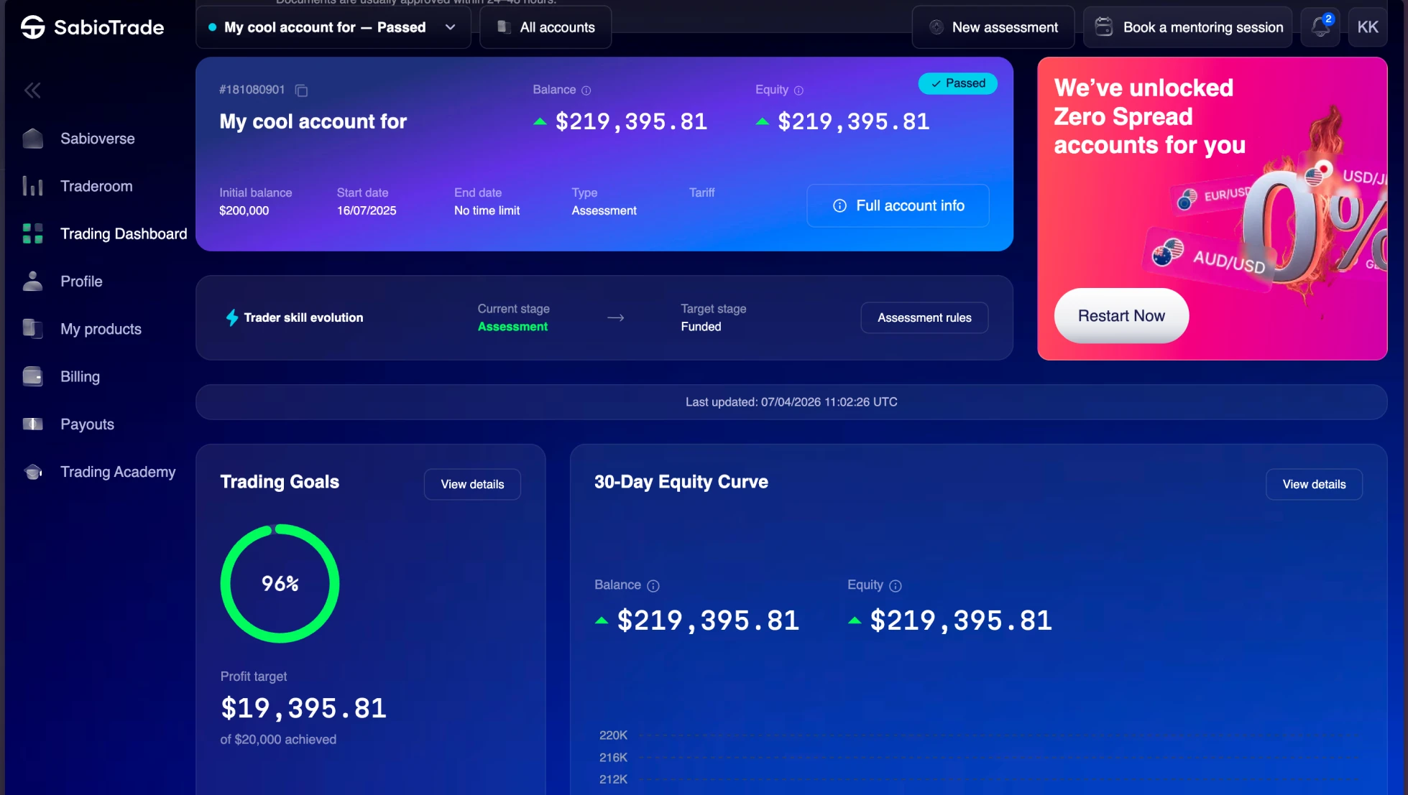
Task: Click info icon next to top Equity
Action: pos(799,90)
